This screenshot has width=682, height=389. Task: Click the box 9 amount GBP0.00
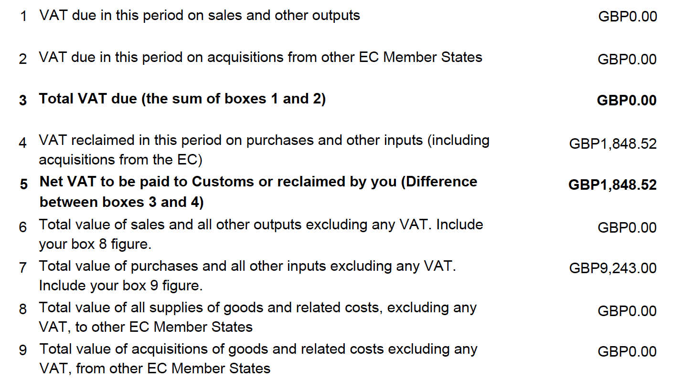(x=627, y=352)
